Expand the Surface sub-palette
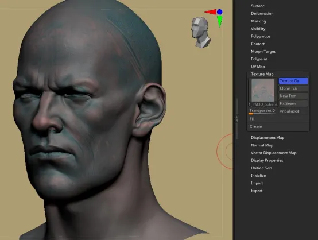This screenshot has height=240, width=318. click(258, 6)
